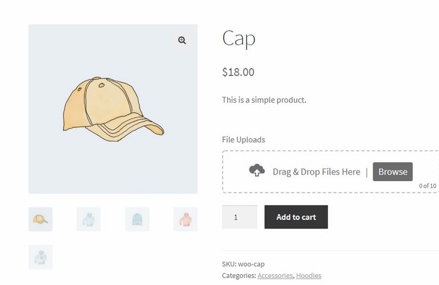Click the SKU woo-cap text

pos(243,264)
